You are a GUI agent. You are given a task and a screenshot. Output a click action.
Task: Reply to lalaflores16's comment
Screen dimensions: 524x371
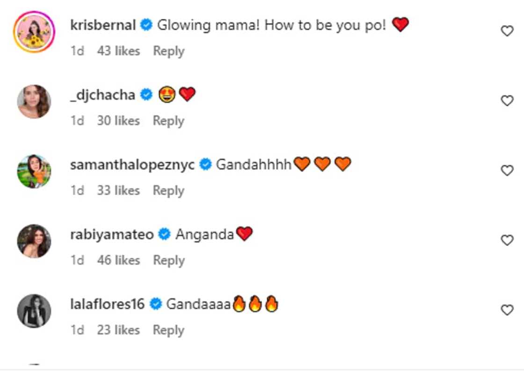(x=168, y=330)
